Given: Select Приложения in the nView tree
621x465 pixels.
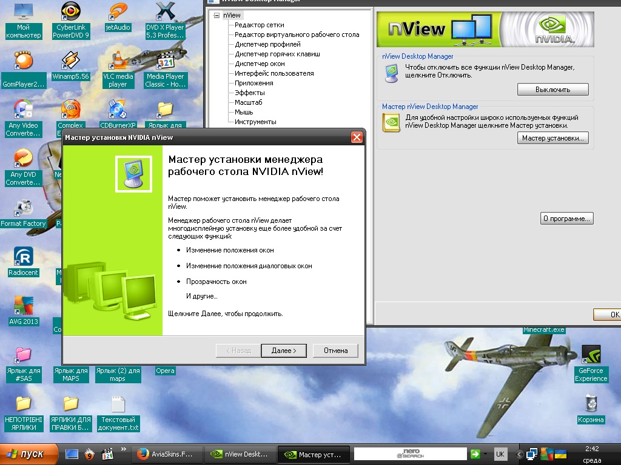Looking at the screenshot, I should coord(254,83).
